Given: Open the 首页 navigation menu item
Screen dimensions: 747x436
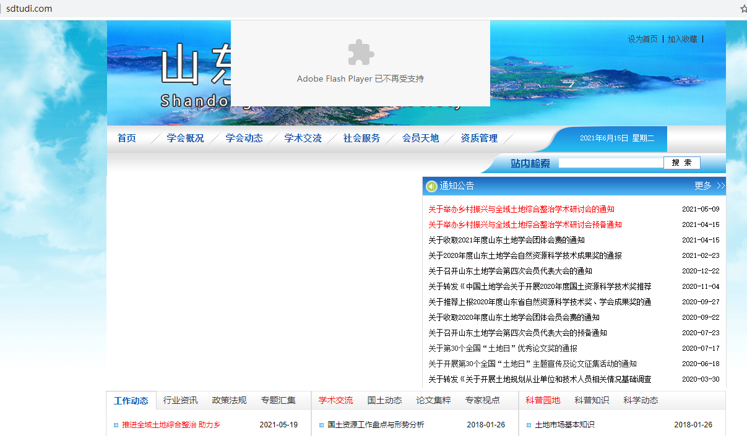Looking at the screenshot, I should point(127,138).
